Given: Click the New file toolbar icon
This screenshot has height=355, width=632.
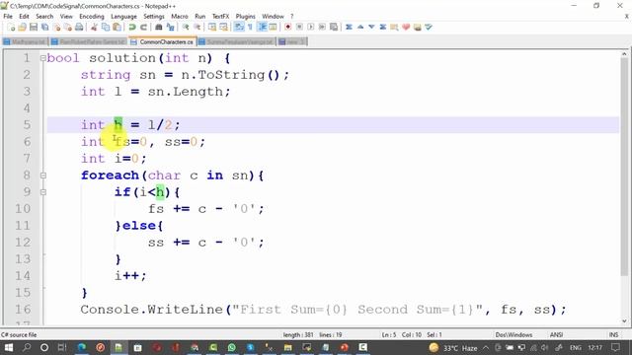Looking at the screenshot, I should coord(11,27).
